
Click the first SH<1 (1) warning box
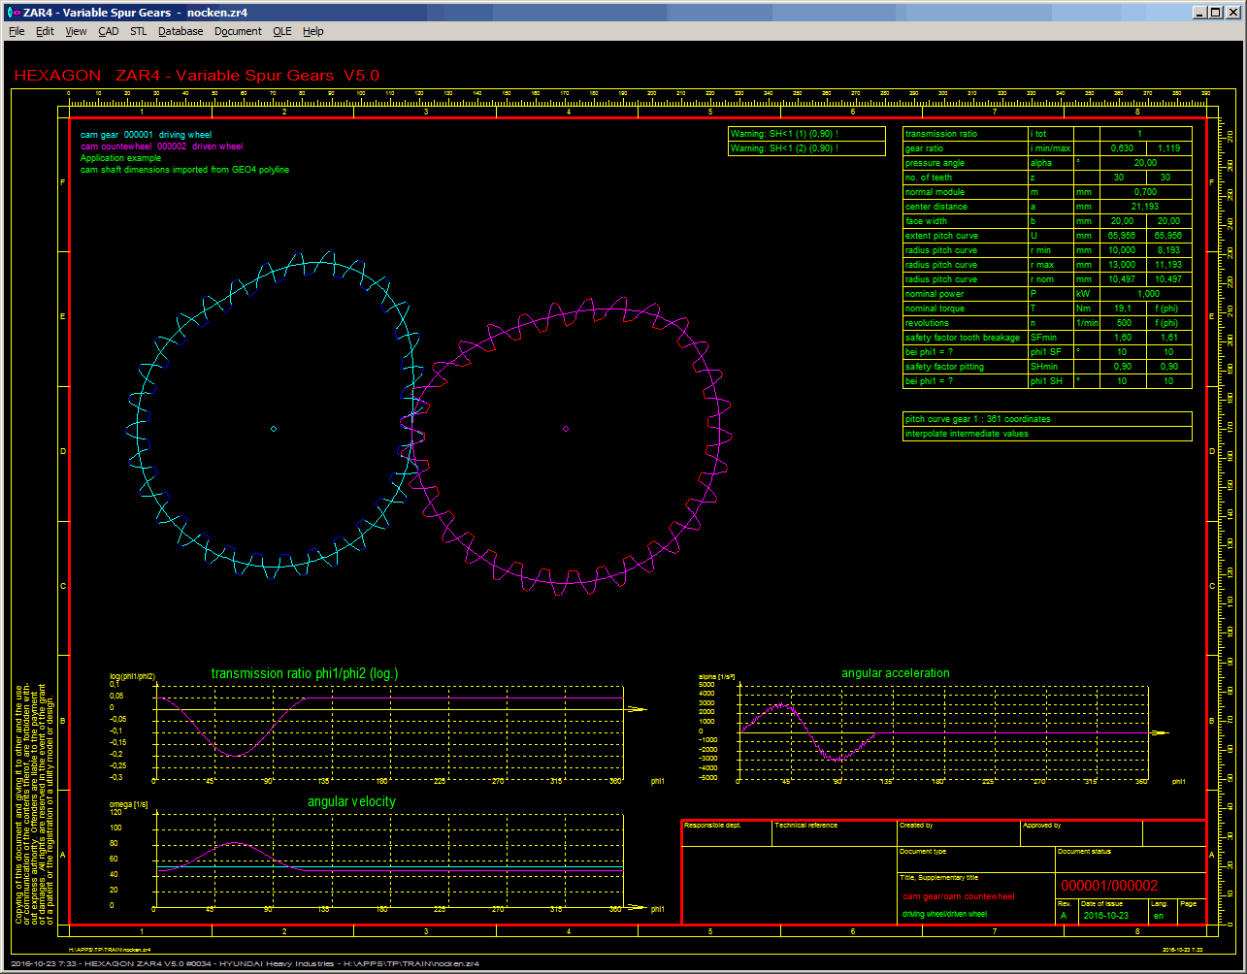[806, 134]
